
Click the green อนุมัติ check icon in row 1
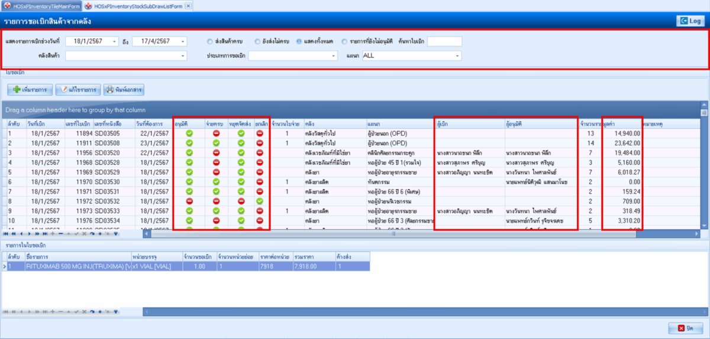[189, 133]
